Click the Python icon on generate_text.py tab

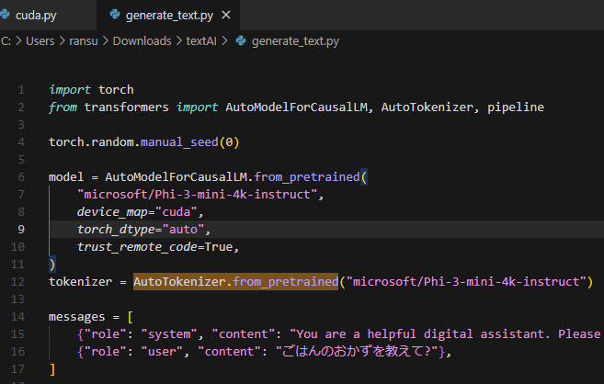click(115, 15)
